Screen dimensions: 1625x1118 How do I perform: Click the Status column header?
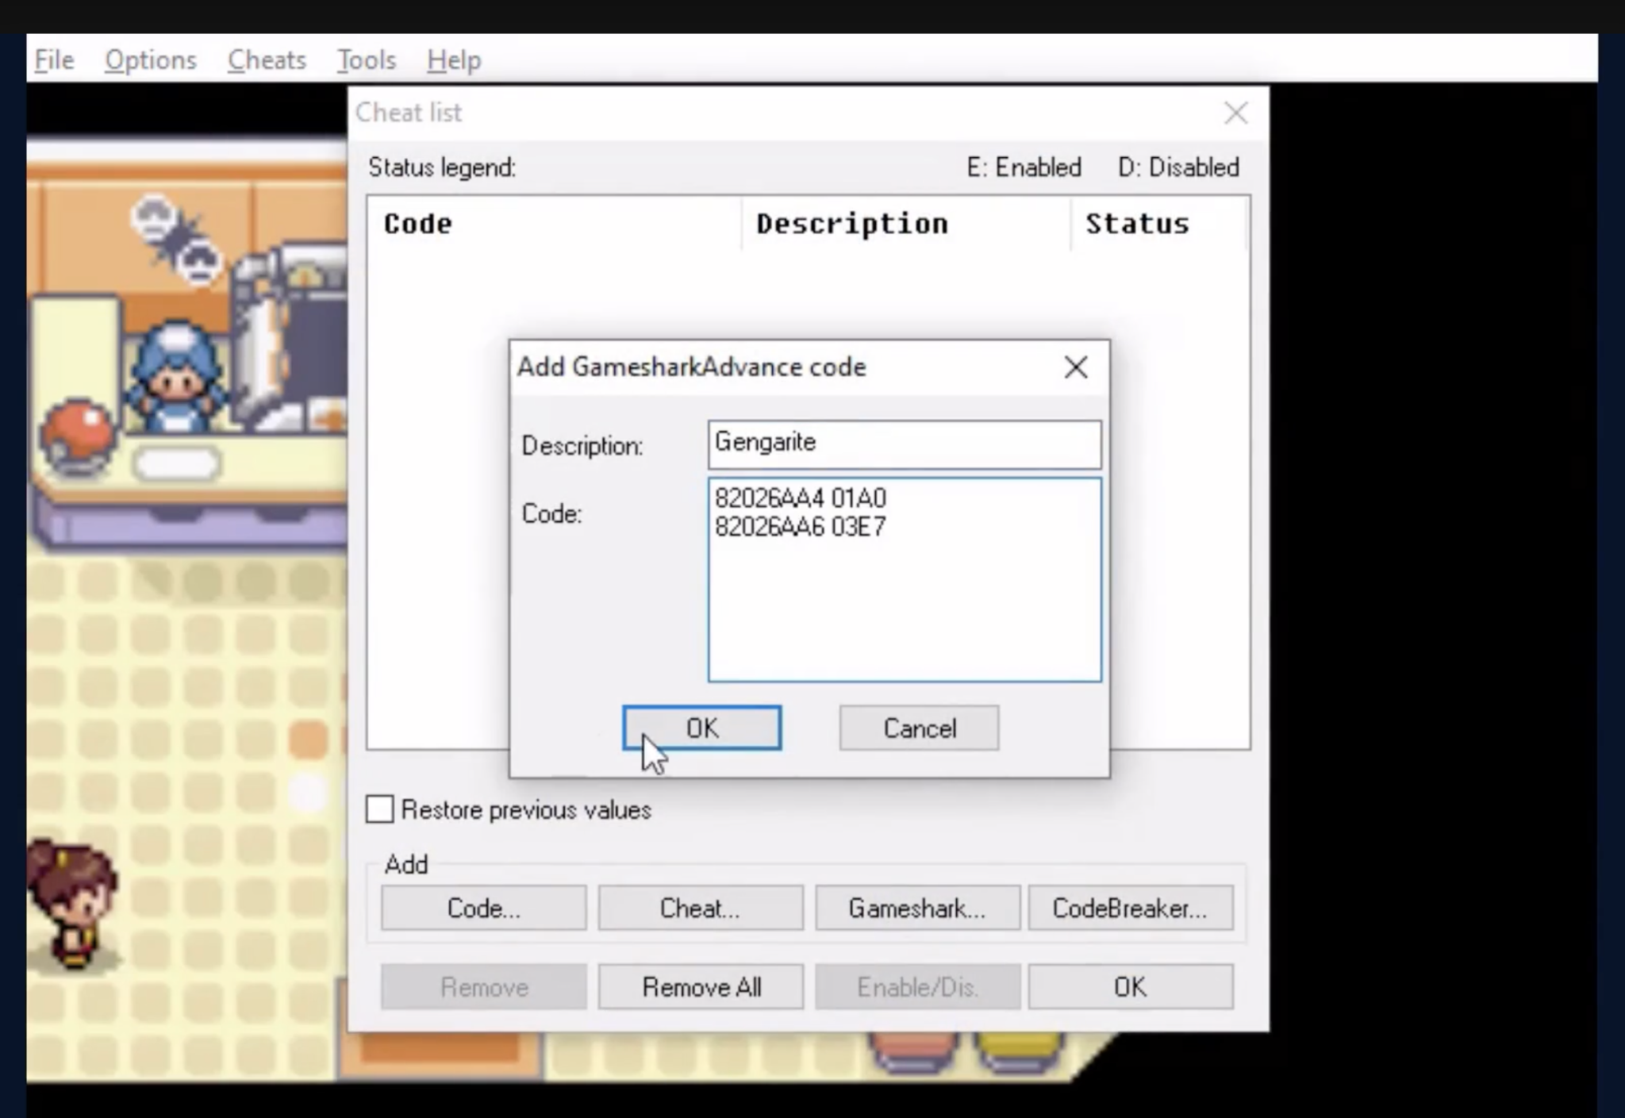[1137, 223]
